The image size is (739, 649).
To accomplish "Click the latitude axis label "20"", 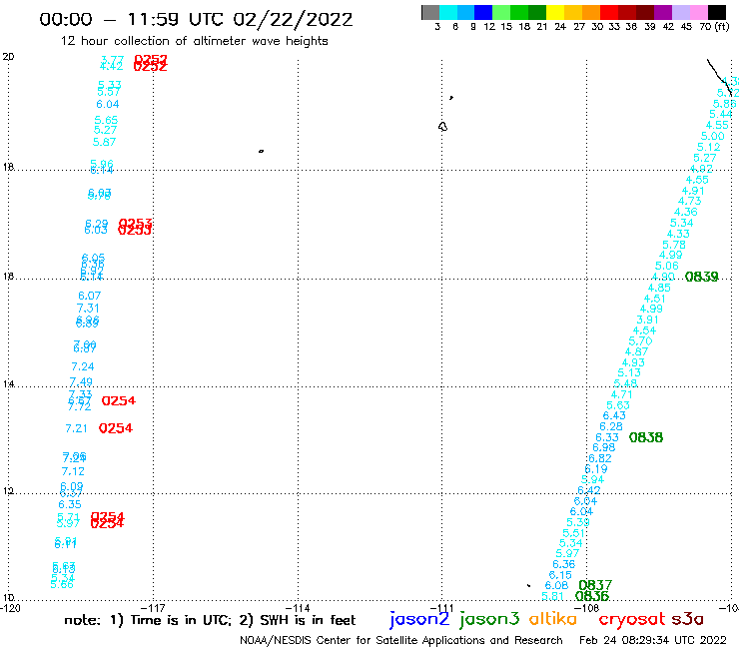I will pos(8,57).
